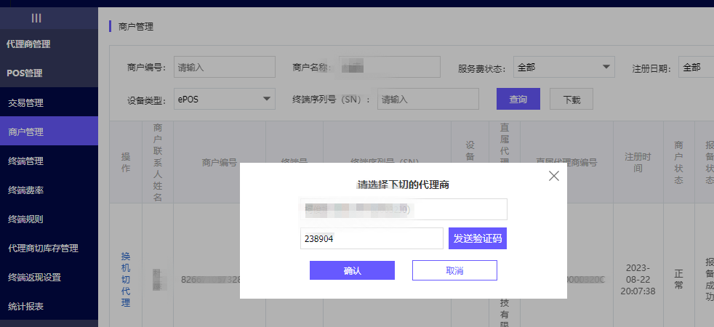Click the 请选择下切的代理商 dialog title
Viewport: 714px width, 327px height.
pos(404,185)
